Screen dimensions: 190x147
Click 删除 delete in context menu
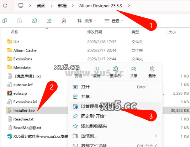click(x=152, y=72)
